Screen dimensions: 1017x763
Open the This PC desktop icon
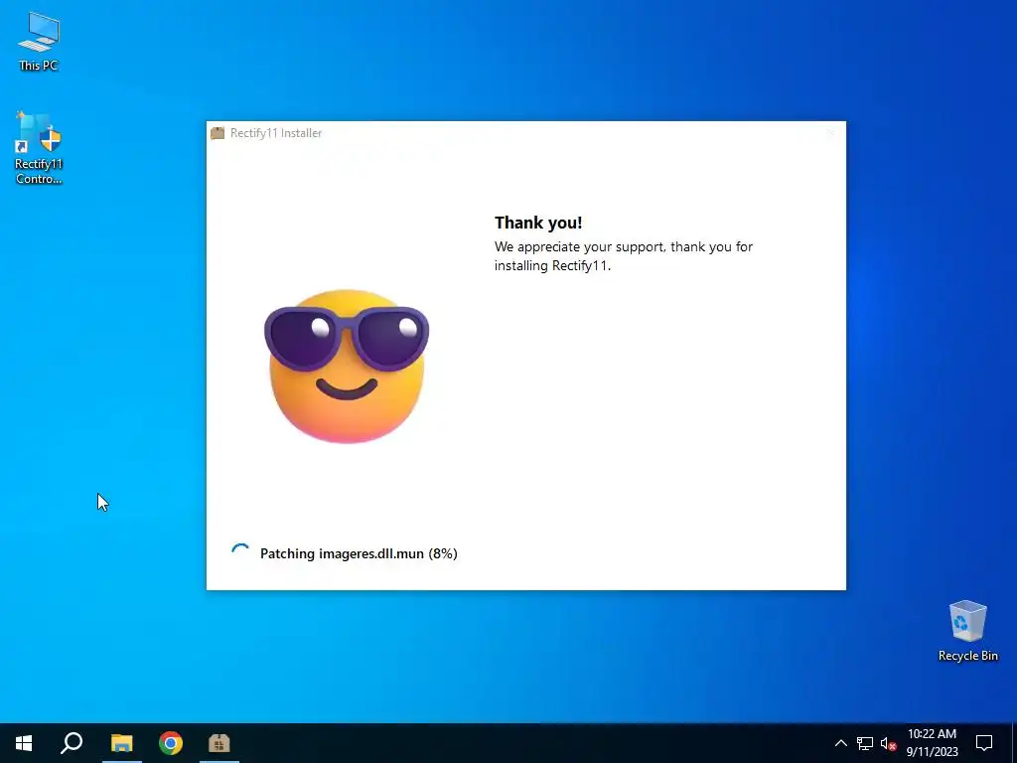point(39,42)
